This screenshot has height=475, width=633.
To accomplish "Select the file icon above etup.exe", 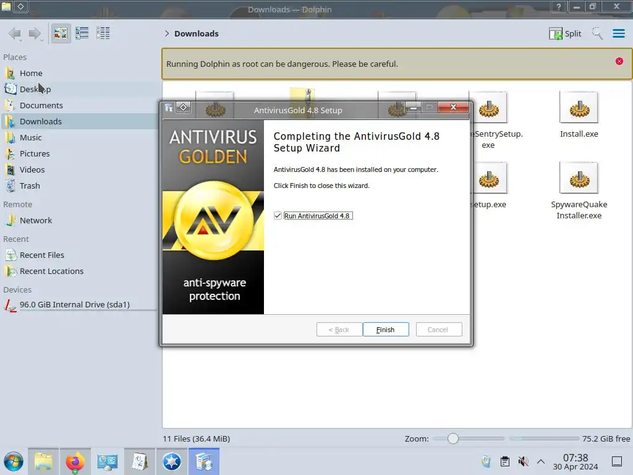I will coord(489,178).
